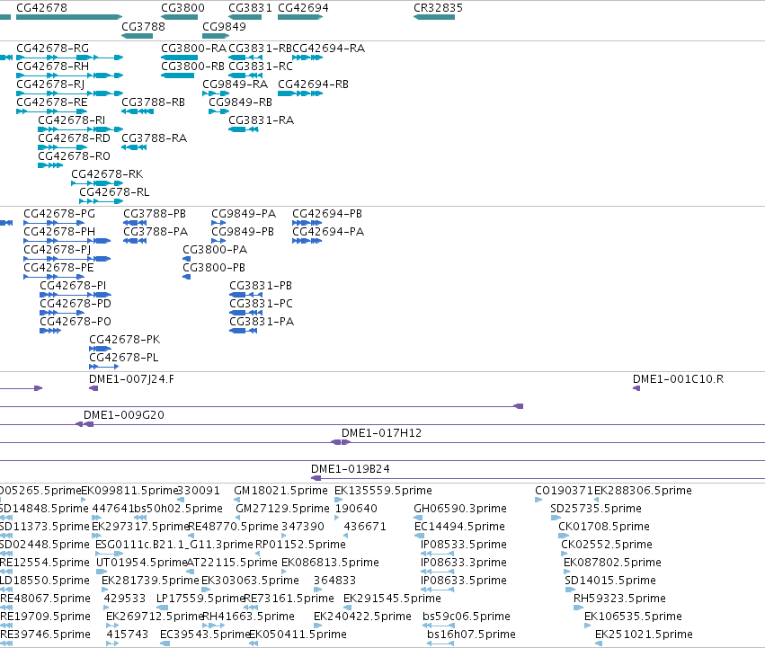Click BAC clone DME1-019B24
The height and width of the screenshot is (648, 765).
point(351,469)
